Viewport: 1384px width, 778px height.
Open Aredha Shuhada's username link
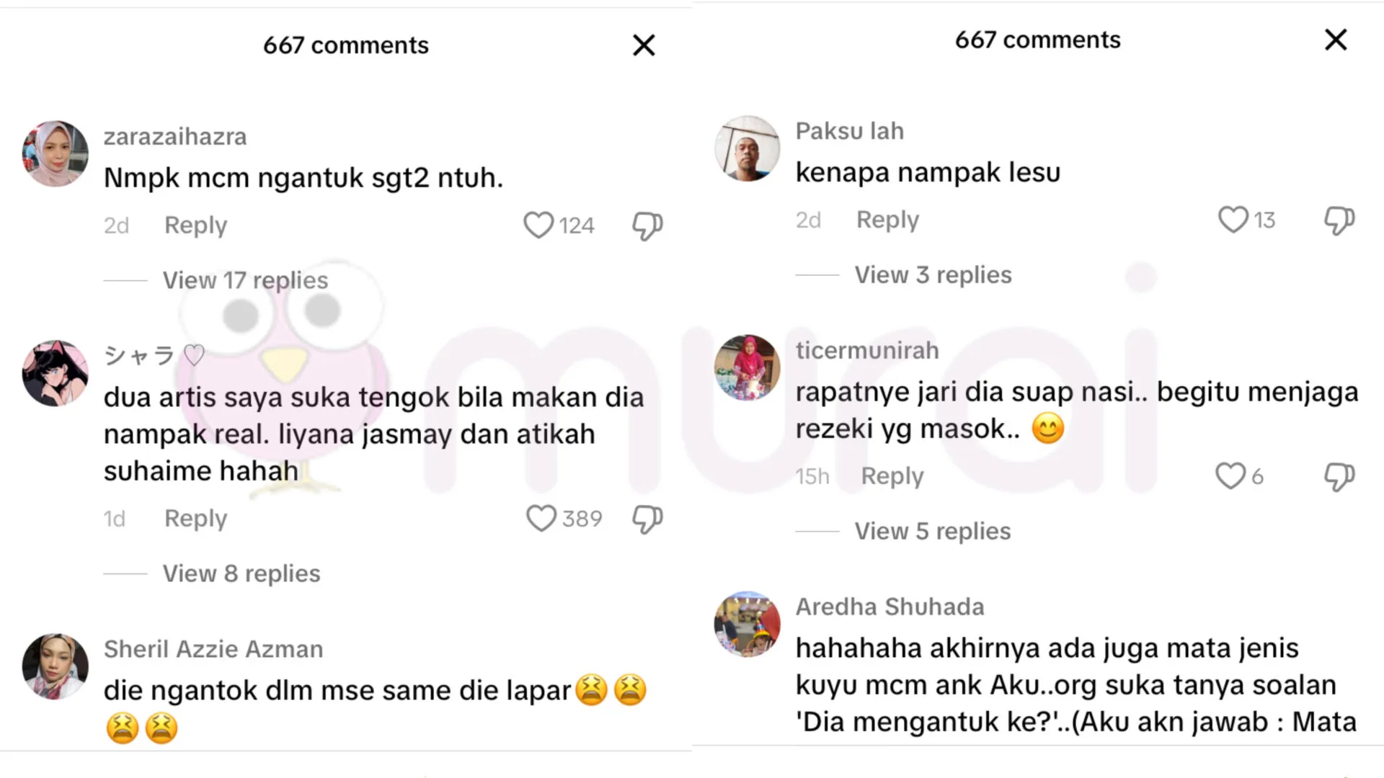click(890, 607)
